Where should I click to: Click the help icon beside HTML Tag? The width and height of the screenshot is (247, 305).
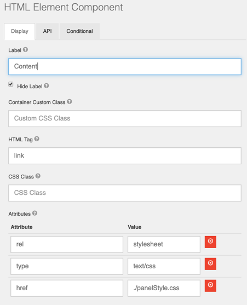37,139
